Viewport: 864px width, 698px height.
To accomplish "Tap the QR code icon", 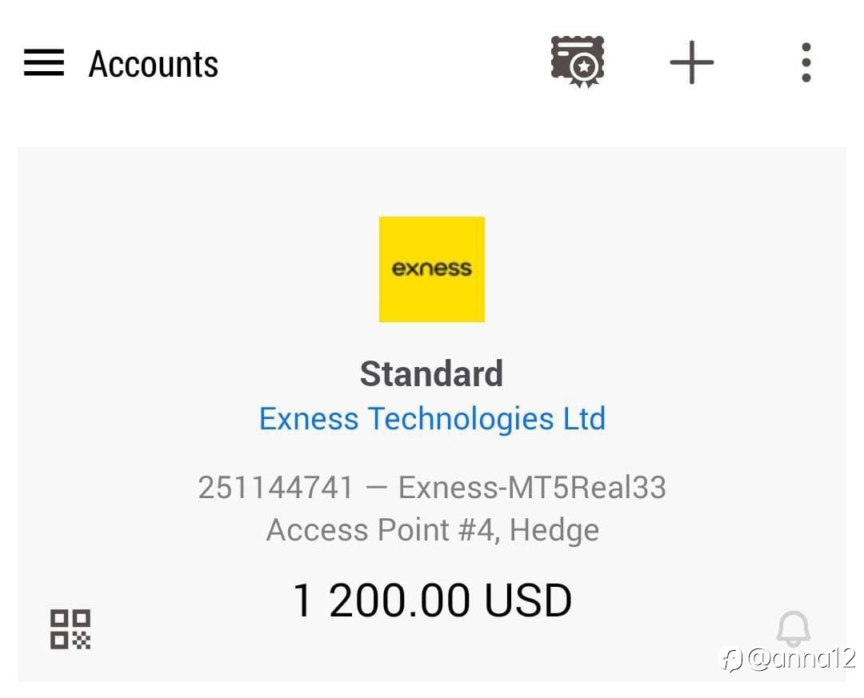I will (x=70, y=629).
